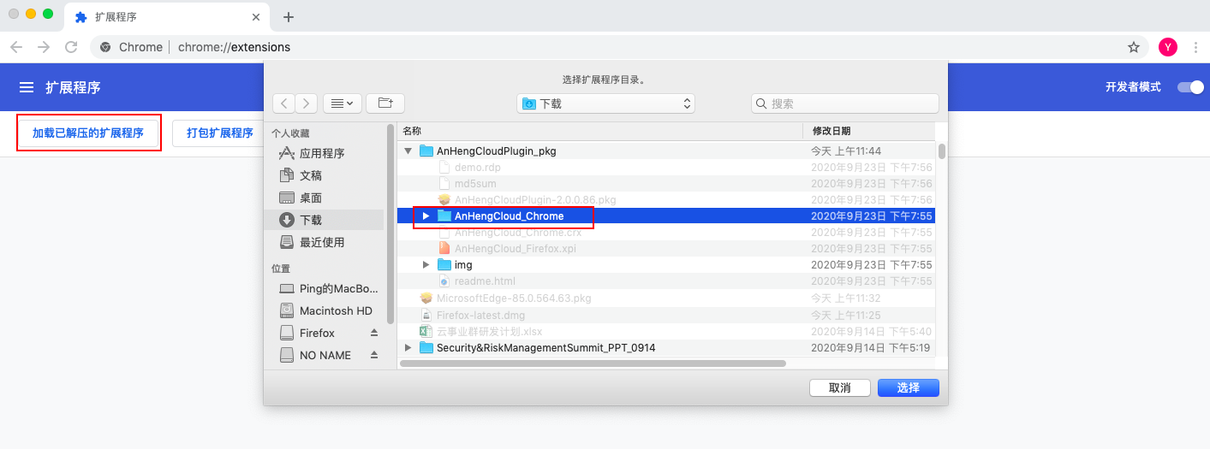Select the img folder

coord(667,265)
